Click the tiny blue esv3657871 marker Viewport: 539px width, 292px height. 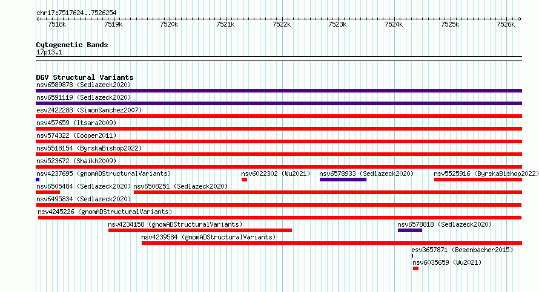pos(412,256)
